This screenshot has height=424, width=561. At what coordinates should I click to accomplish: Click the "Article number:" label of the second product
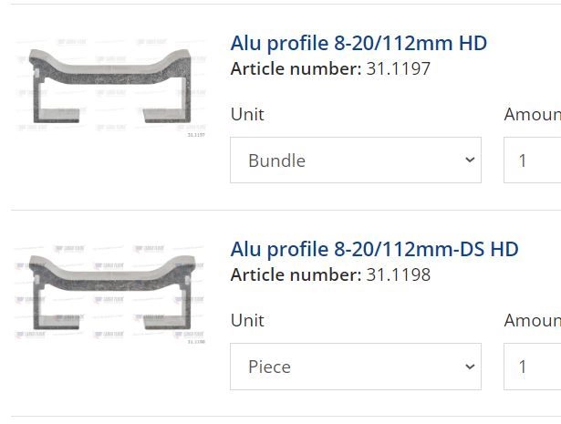coord(296,274)
